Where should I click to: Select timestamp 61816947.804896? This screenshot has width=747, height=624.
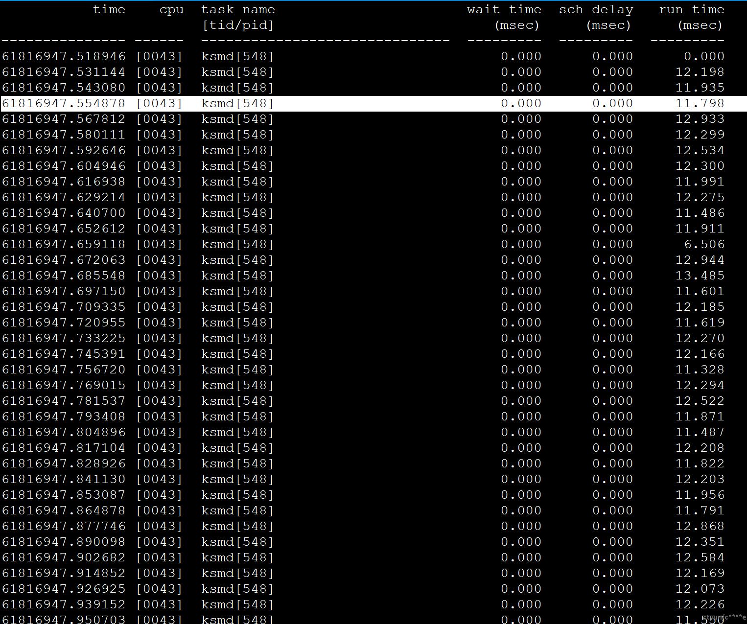pos(64,432)
